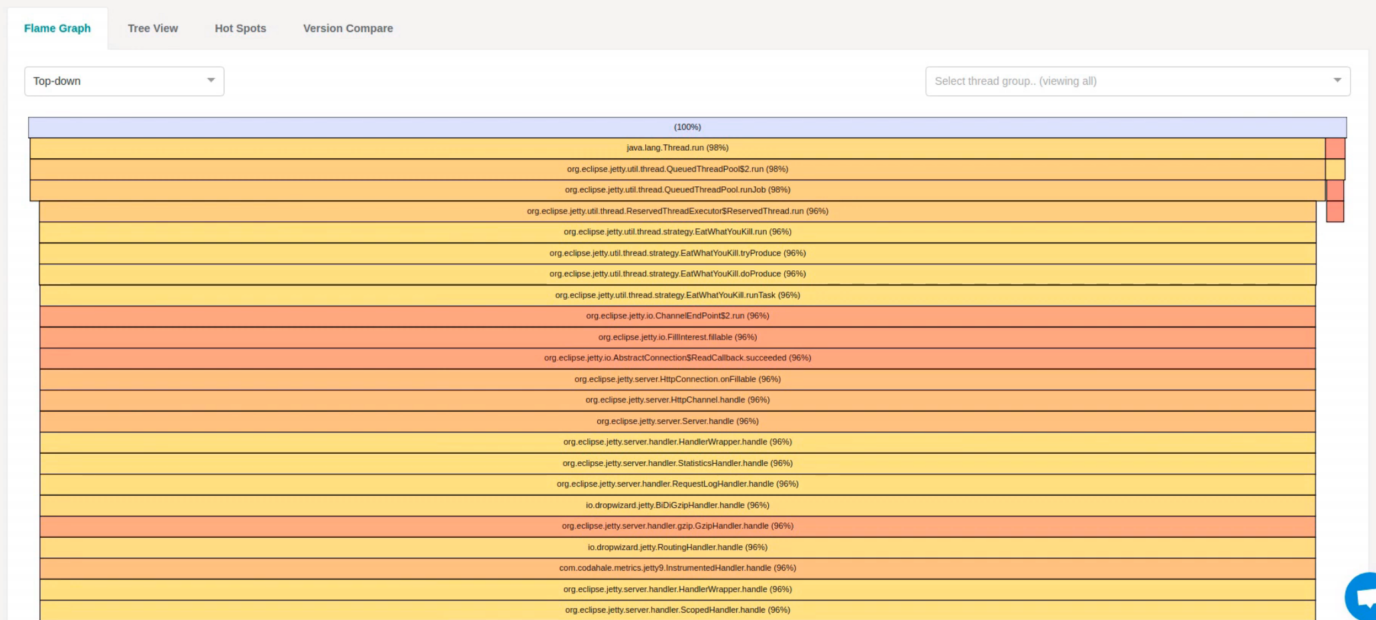Click the QueuedThreadPool.runJob (98%) frame

(677, 190)
